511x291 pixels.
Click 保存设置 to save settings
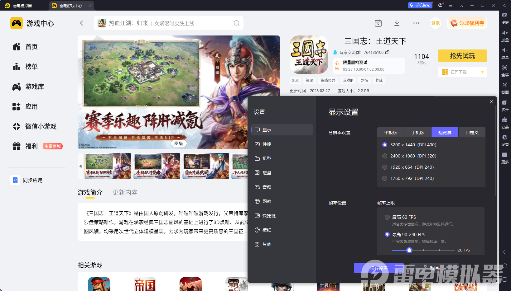[379, 268]
